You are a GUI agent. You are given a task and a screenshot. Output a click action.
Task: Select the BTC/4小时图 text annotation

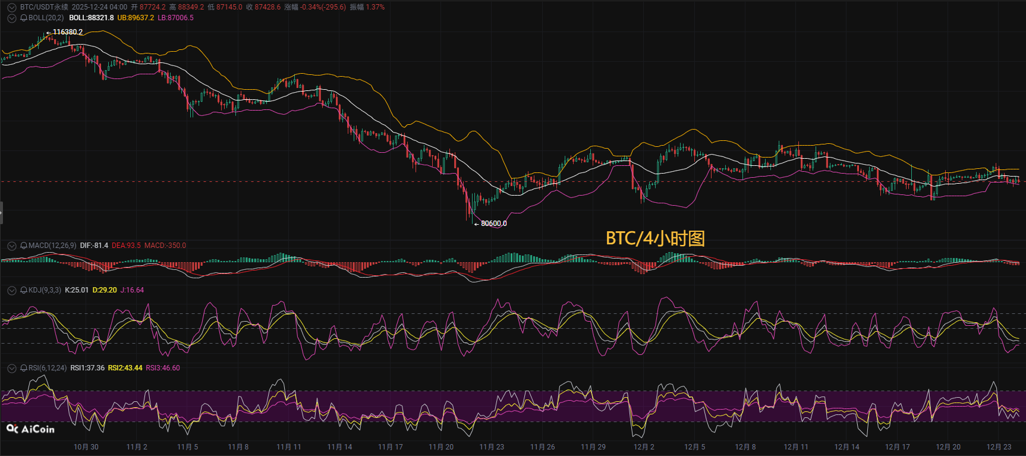pyautogui.click(x=655, y=238)
